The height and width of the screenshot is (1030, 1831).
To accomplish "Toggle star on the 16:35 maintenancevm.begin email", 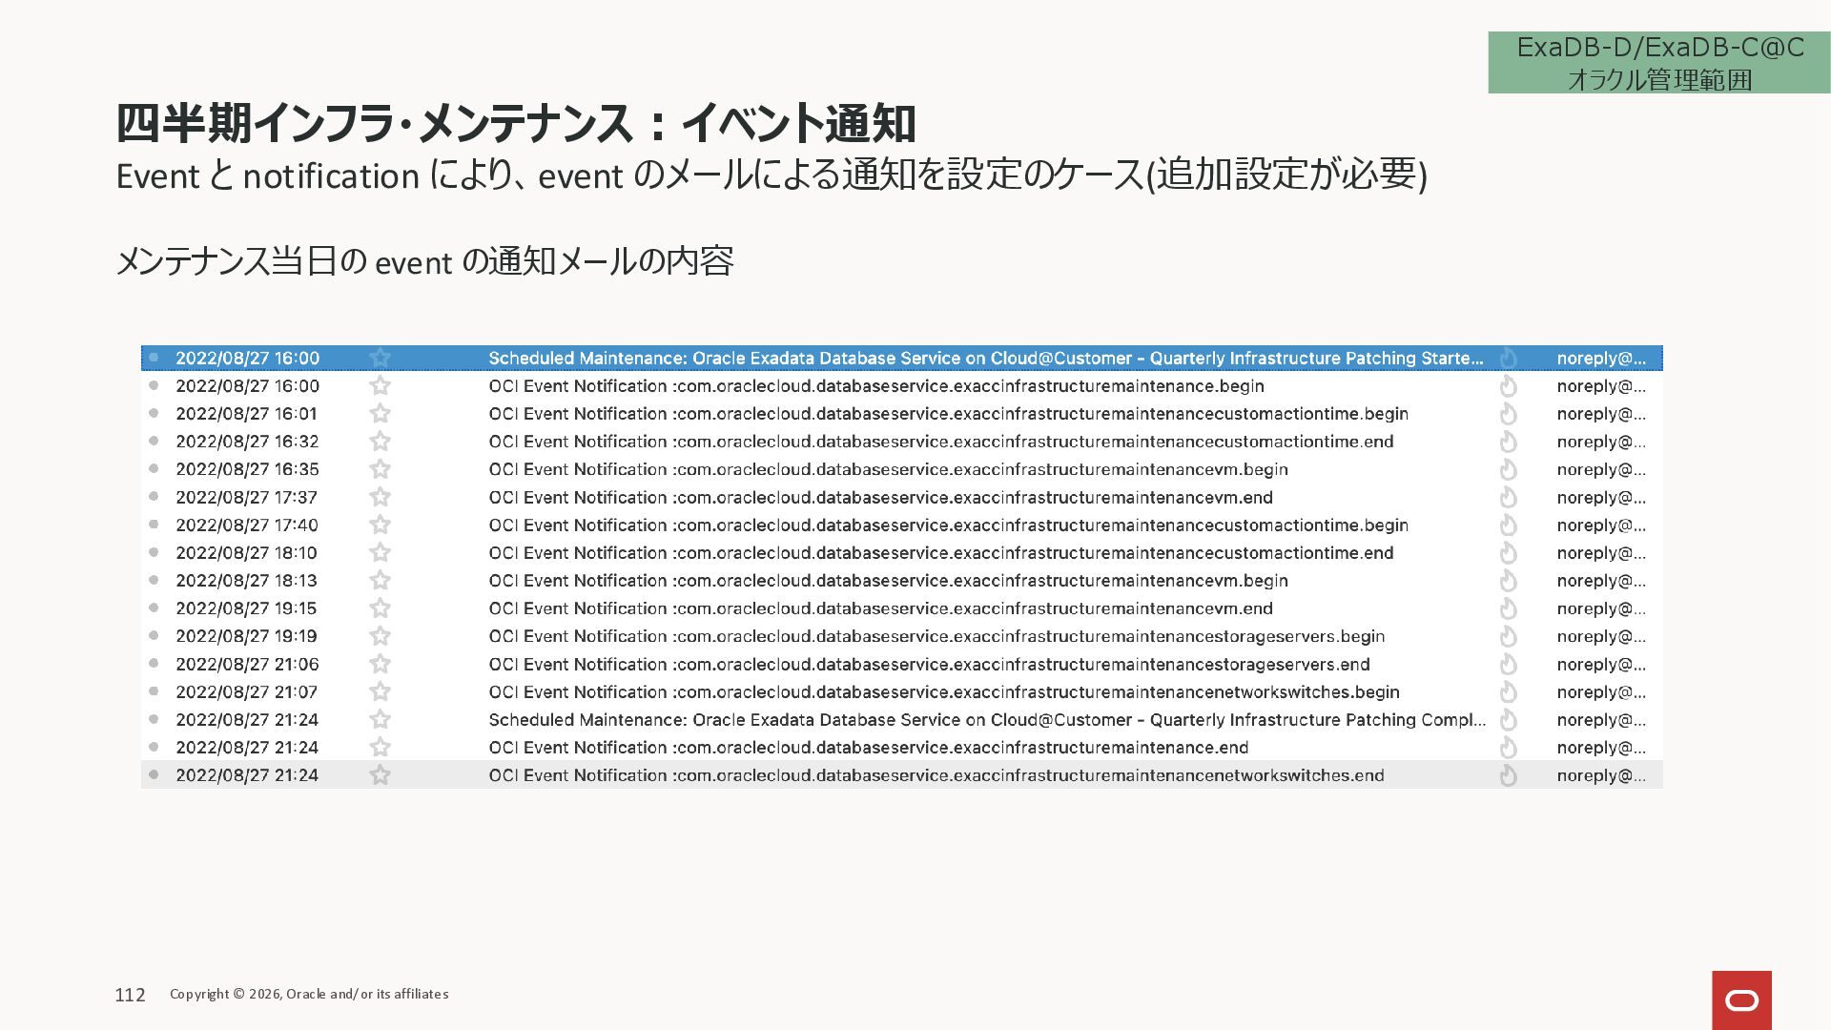I will [380, 469].
